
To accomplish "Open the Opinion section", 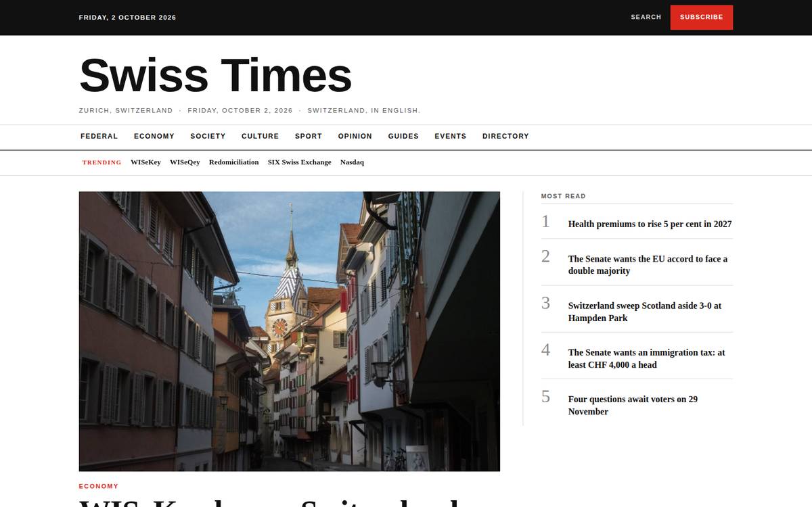I will coord(355,137).
